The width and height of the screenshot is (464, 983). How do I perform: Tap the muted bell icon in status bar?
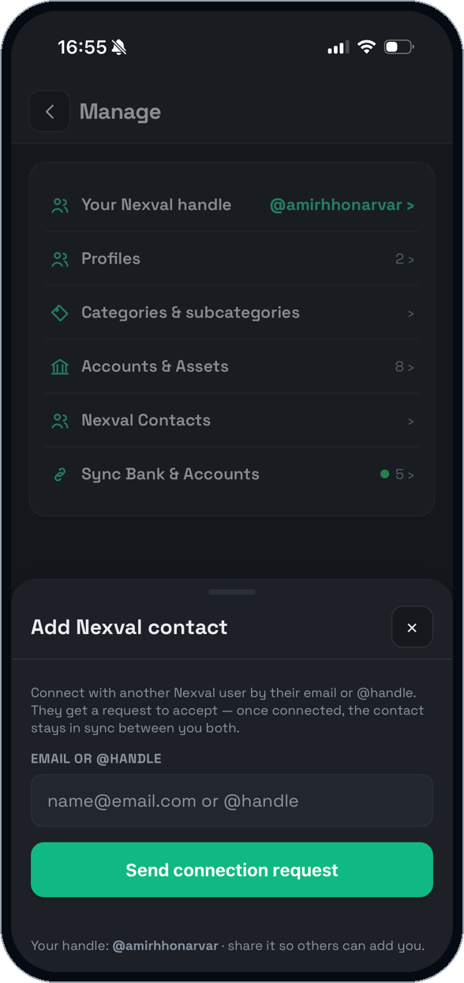119,48
